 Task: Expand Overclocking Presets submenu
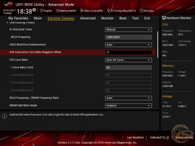pos(21,23)
